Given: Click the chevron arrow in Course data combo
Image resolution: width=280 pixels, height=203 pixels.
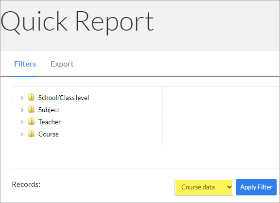Looking at the screenshot, I should tap(229, 187).
